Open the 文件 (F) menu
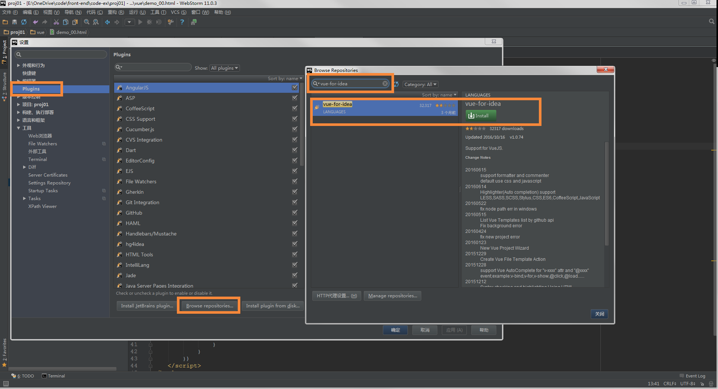The height and width of the screenshot is (389, 718). 10,12
